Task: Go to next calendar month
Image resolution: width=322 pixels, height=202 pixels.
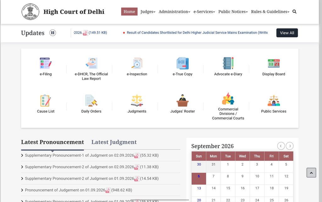Action: pos(290,146)
